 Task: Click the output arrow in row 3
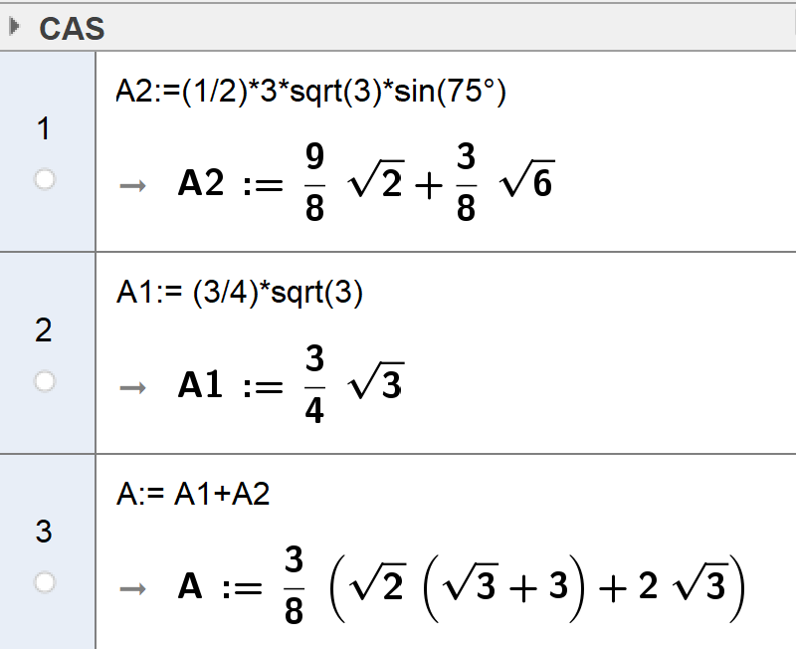click(x=130, y=588)
